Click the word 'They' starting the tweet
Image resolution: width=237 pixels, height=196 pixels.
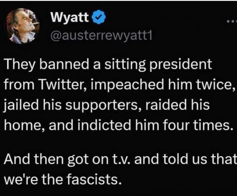pos(19,65)
